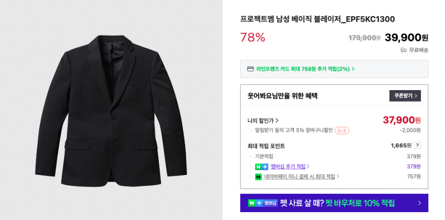The width and height of the screenshot is (445, 220).
Task: Click the 라인프렌즈 카드 추가 적립 text
Action: tap(302, 69)
